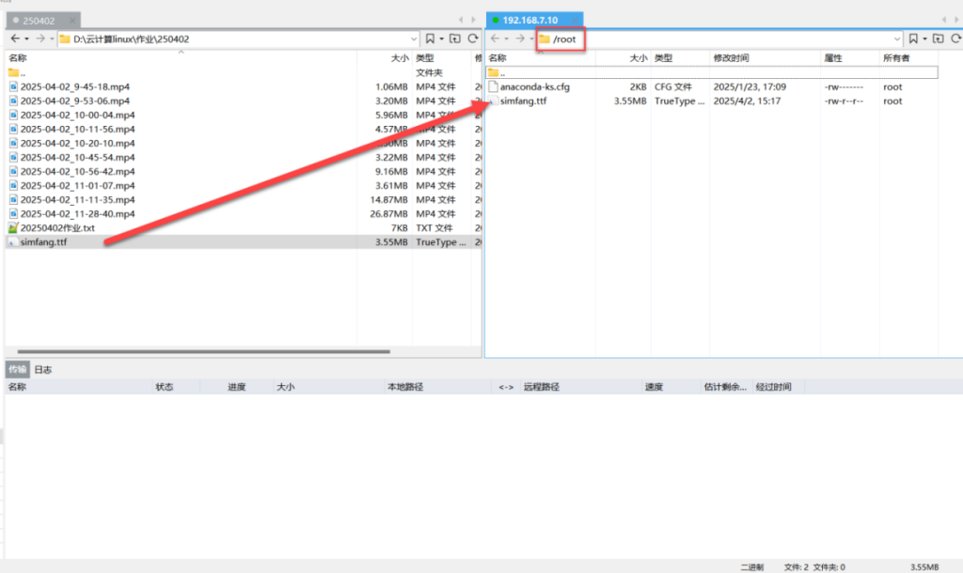This screenshot has width=963, height=573.
Task: Select simfang.ttf in the local pane
Action: tap(43, 242)
